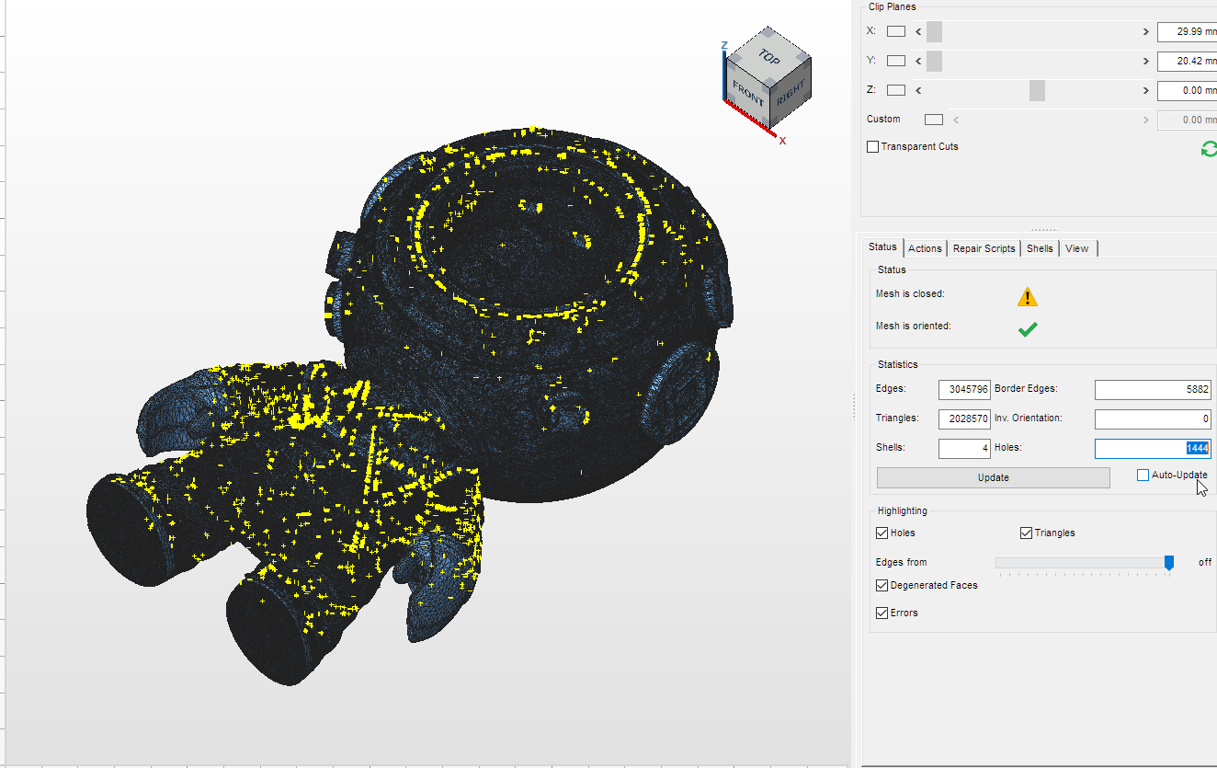Click the Z clip value field 0.00

[x=1187, y=90]
